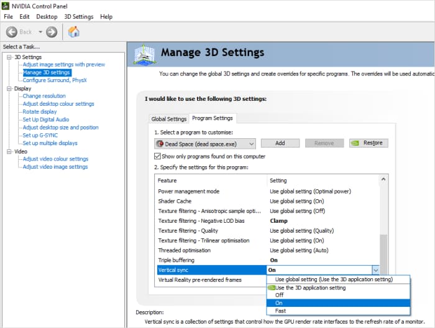Click the Setting column header

(323, 180)
